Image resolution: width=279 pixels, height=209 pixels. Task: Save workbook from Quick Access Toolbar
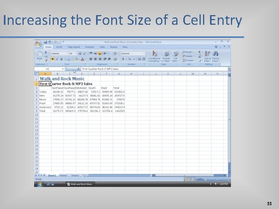click(45, 42)
